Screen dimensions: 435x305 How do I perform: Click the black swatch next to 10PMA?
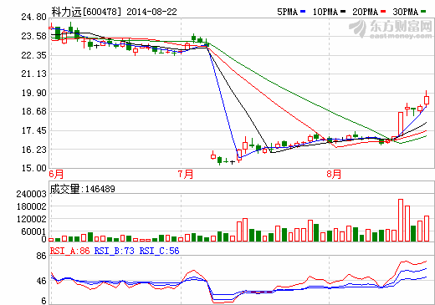point(343,12)
